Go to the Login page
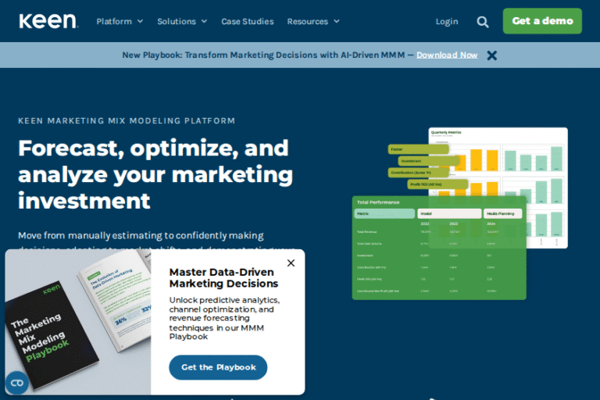Viewport: 600px width, 400px height. [447, 22]
